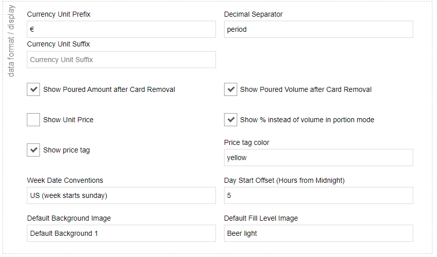Click the 'Show Poured Volume after Card Removal' text
Viewport: 437px width, 257px height.
[305, 89]
